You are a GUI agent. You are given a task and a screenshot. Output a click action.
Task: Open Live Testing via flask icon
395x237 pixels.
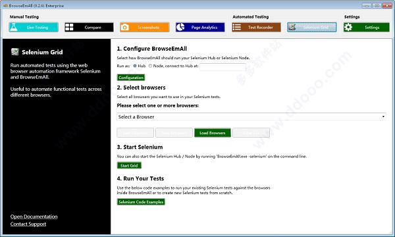(14, 27)
